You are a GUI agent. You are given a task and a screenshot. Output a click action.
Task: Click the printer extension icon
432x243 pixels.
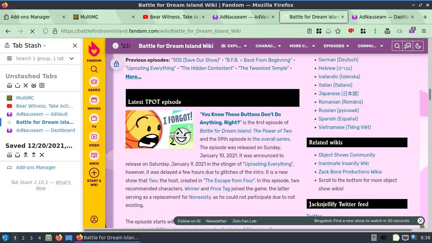387,31
